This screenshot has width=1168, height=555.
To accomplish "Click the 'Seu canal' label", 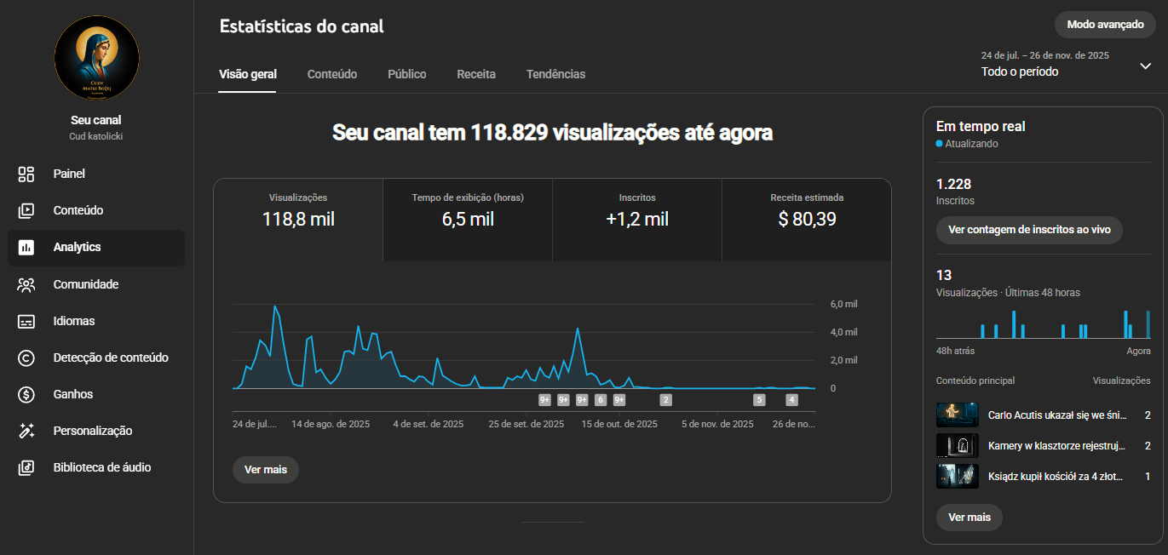I will (x=96, y=120).
